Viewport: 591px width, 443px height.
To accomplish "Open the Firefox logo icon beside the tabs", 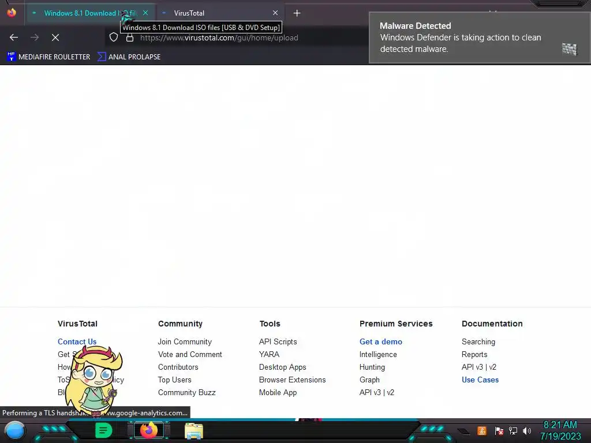I will click(x=12, y=13).
